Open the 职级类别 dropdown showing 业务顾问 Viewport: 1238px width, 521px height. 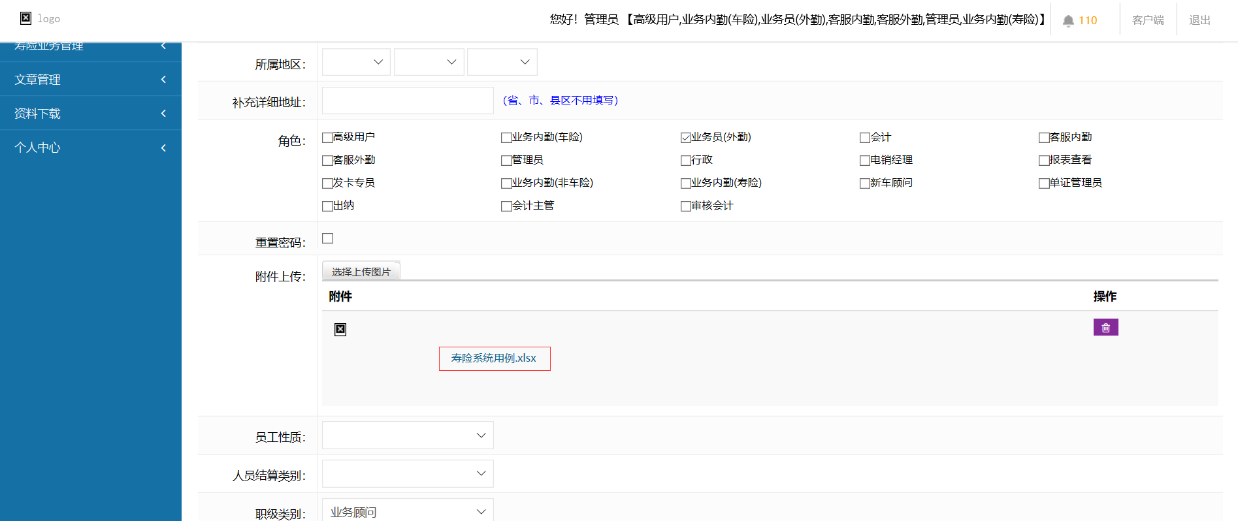click(x=408, y=511)
